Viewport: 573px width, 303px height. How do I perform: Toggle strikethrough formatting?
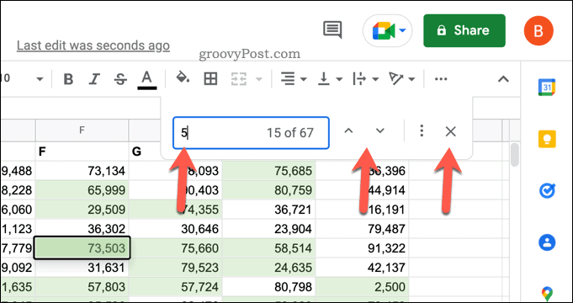coord(120,79)
